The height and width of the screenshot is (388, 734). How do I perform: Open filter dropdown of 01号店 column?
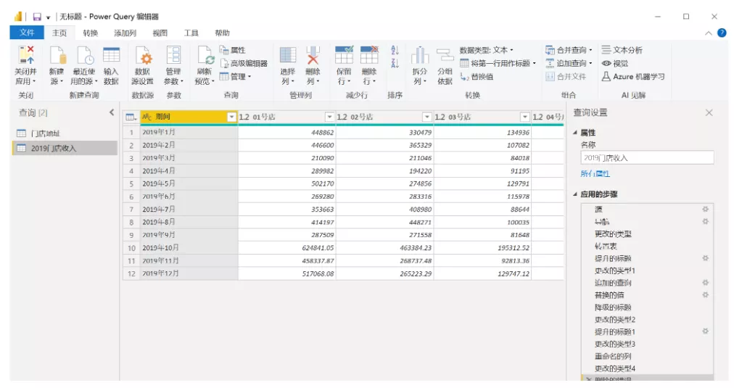(x=329, y=117)
